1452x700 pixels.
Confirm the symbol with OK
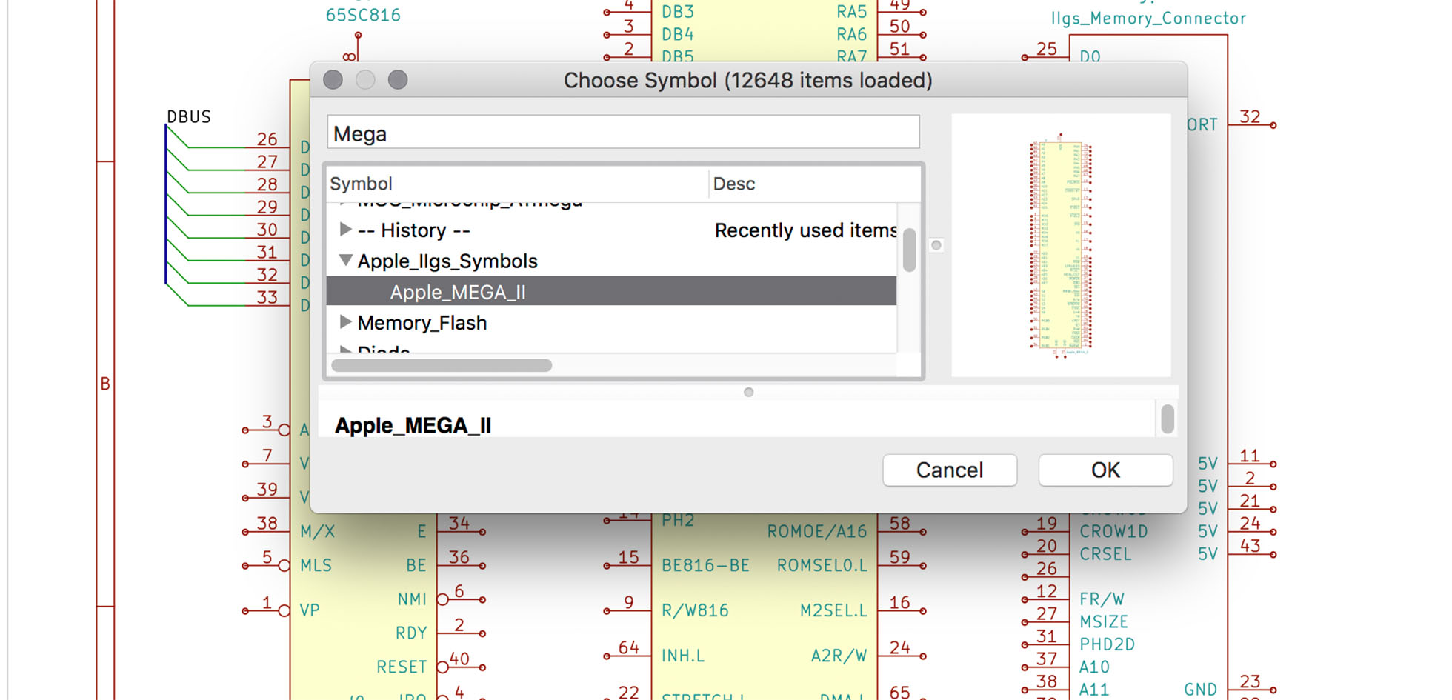pos(1105,470)
